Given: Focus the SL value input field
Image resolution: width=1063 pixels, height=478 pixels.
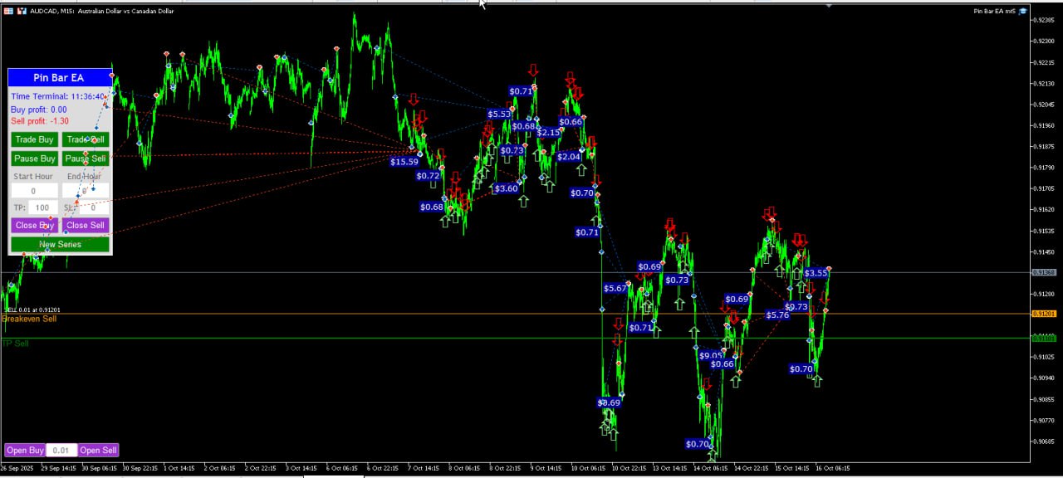Looking at the screenshot, I should pyautogui.click(x=93, y=207).
